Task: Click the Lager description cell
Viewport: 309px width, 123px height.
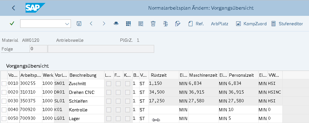Action: pos(87,118)
